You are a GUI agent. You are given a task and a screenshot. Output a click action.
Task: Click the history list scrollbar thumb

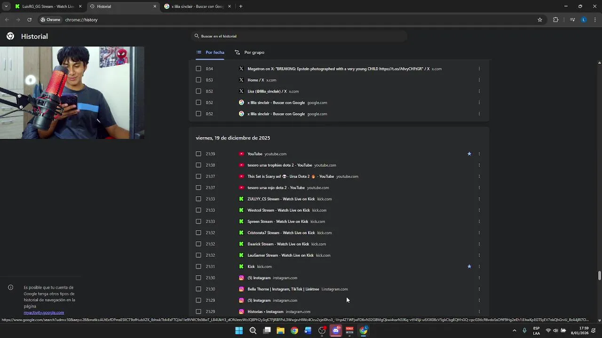click(x=599, y=276)
